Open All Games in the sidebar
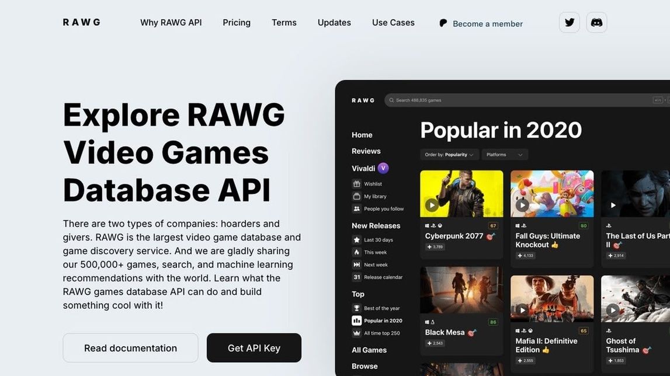Image resolution: width=670 pixels, height=376 pixels. pos(369,350)
